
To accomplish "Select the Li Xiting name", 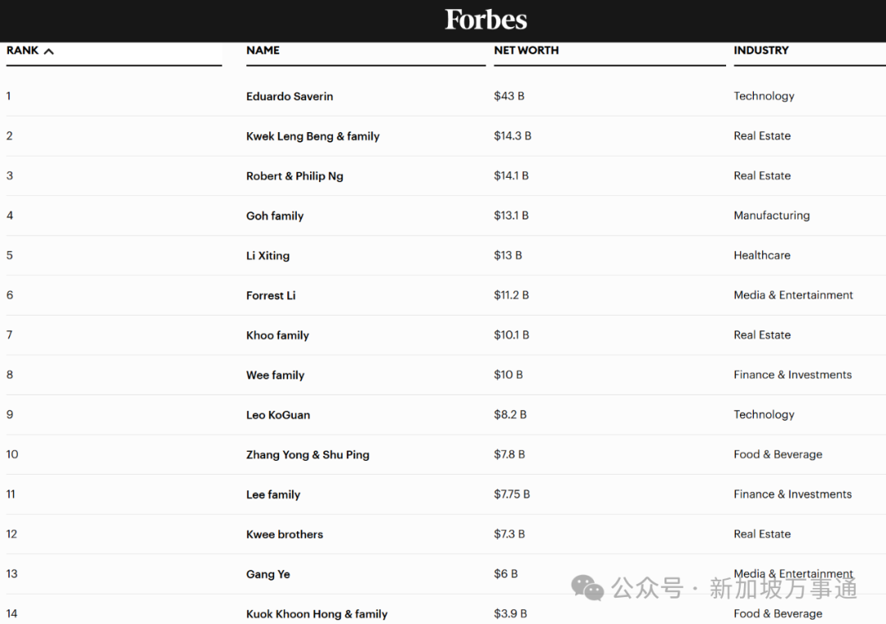I will (x=267, y=256).
